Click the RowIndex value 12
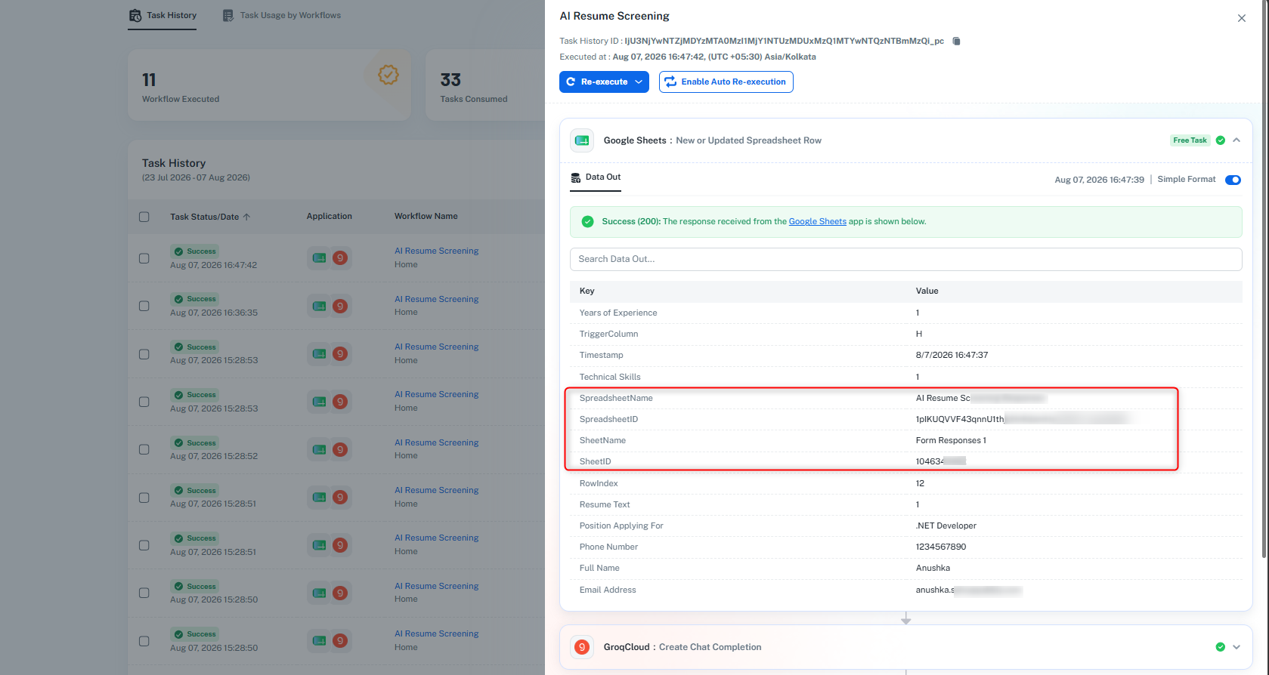This screenshot has width=1269, height=675. pyautogui.click(x=920, y=483)
